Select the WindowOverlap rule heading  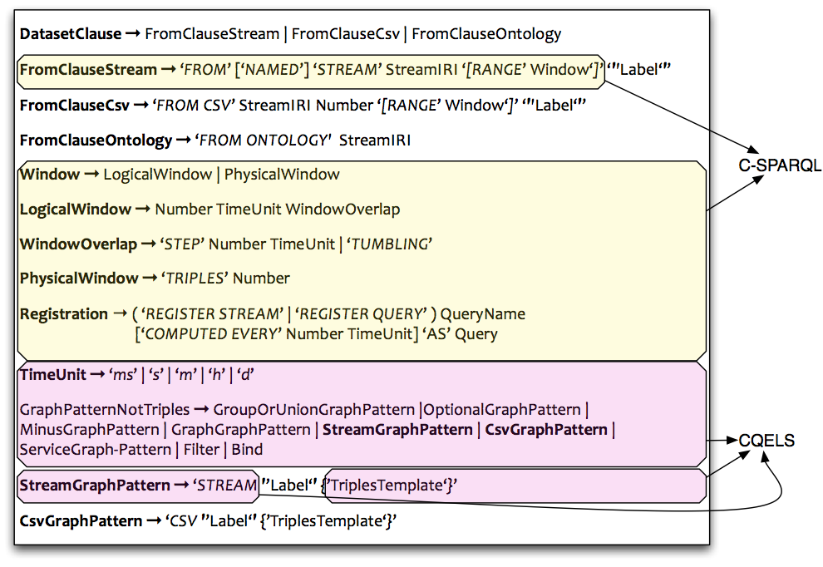[x=78, y=244]
